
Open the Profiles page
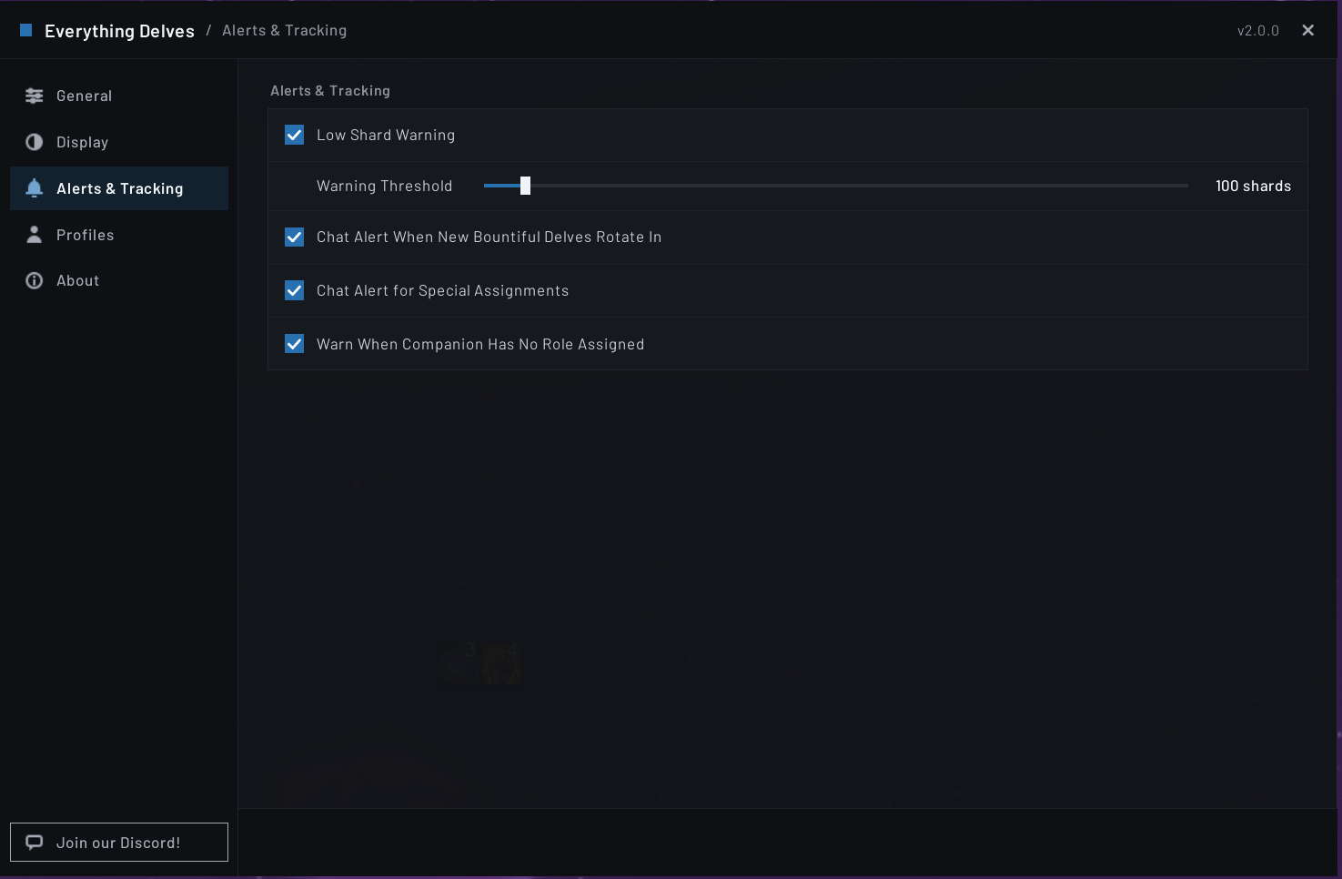click(119, 235)
